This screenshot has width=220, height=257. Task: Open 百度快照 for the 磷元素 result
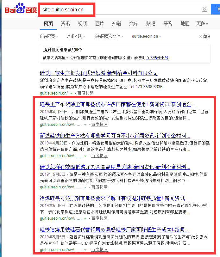click(99, 187)
